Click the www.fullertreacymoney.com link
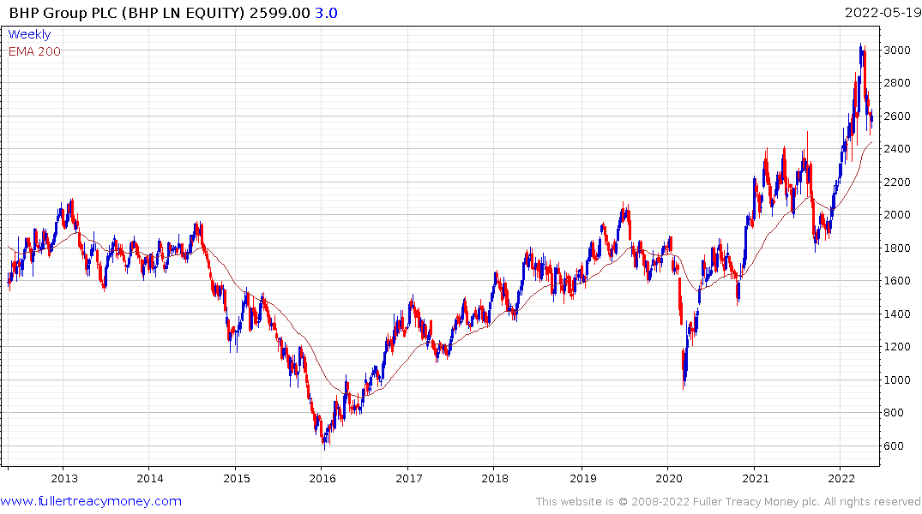Viewport: 922px width, 514px height. [x=91, y=501]
